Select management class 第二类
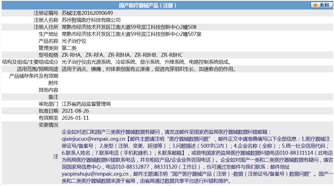334x186 pixels. click(x=69, y=48)
